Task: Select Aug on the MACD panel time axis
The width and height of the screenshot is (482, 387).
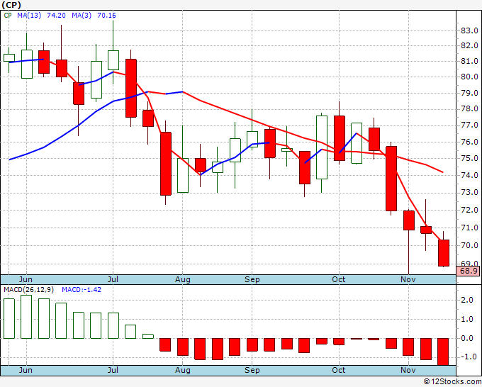Action: (183, 370)
